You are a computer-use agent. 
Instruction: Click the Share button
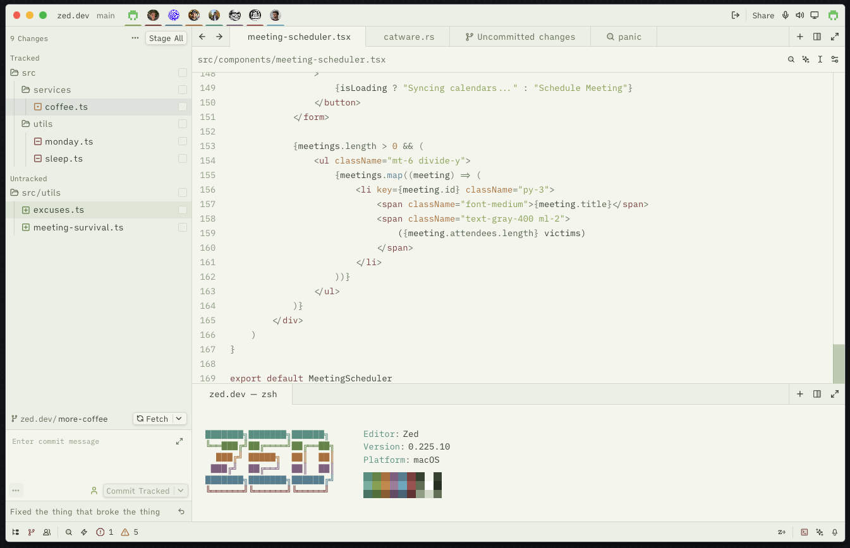(x=763, y=15)
